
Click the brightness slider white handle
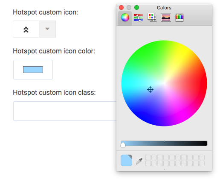(x=123, y=144)
